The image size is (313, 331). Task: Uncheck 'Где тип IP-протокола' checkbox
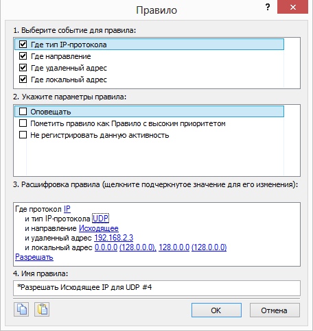pos(23,45)
